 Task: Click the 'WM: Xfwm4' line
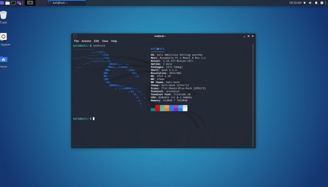point(158,79)
